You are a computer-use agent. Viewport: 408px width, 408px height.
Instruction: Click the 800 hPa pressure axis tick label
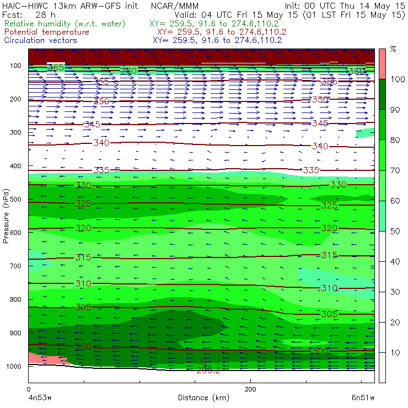[x=15, y=299]
